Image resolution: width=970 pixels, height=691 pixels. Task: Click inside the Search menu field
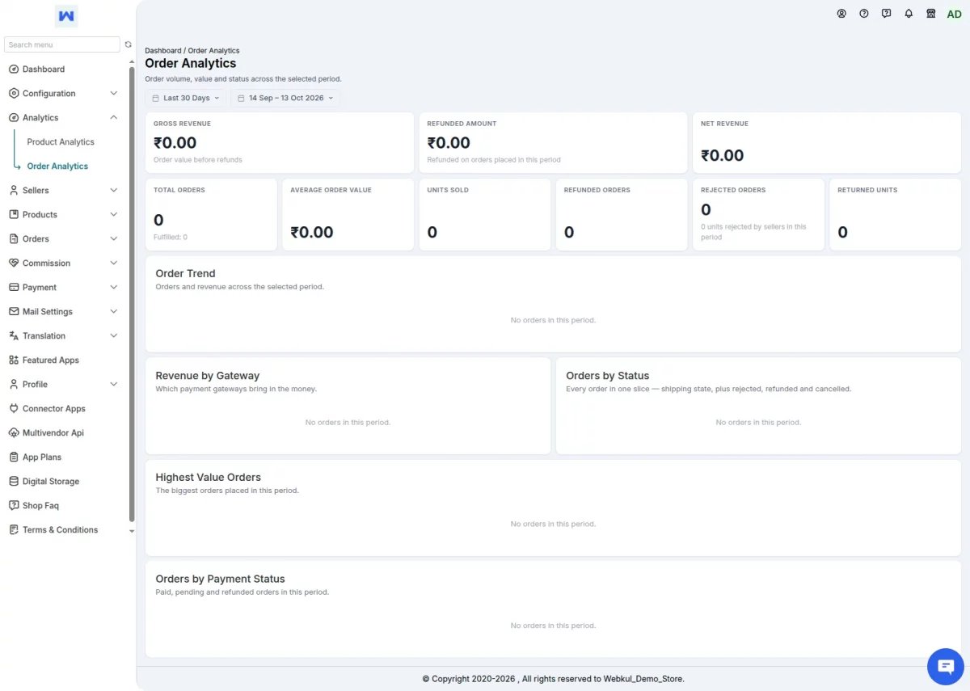pos(62,44)
